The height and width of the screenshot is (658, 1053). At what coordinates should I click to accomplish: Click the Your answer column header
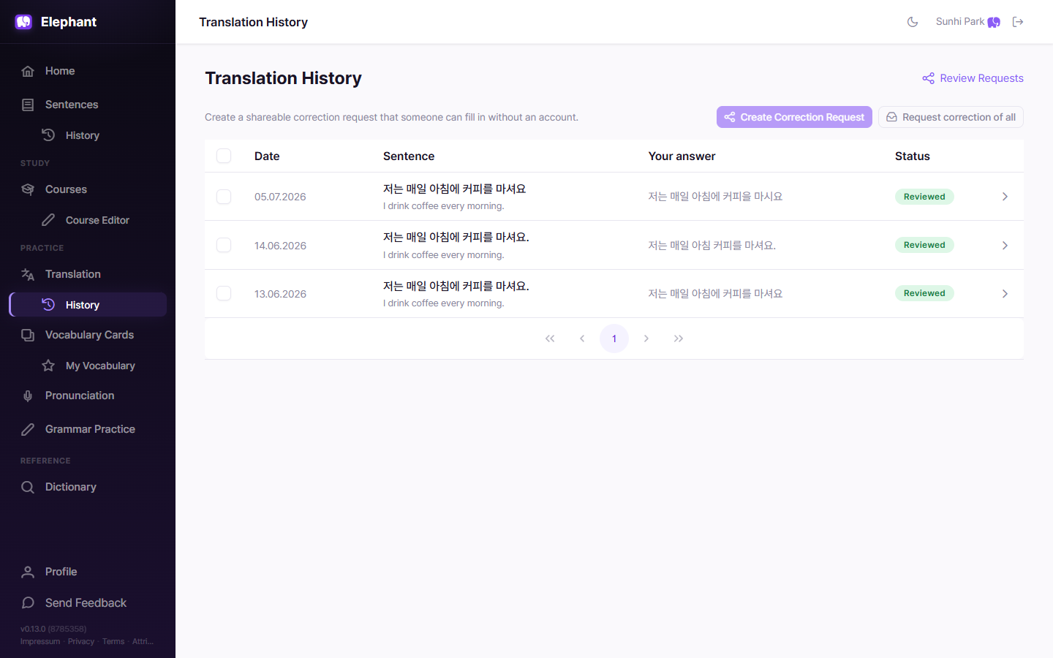(x=682, y=156)
